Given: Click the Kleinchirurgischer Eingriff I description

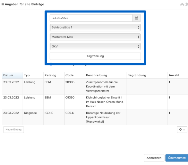Looking at the screenshot, I should [106, 102].
